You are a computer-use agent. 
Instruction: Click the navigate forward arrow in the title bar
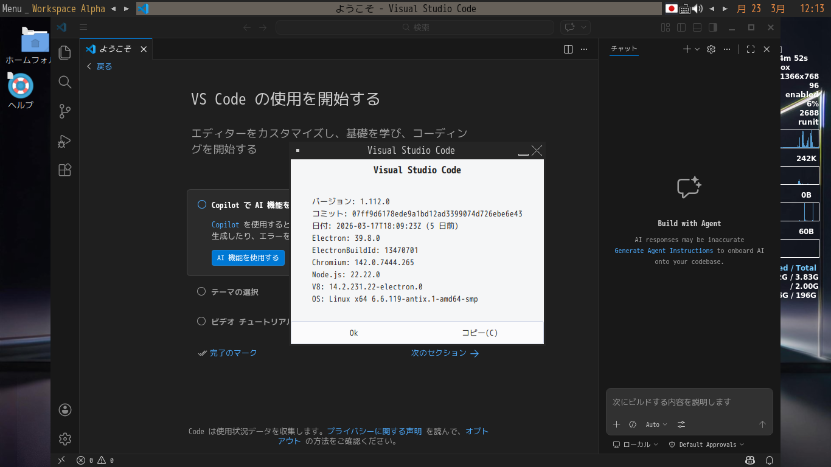click(263, 27)
